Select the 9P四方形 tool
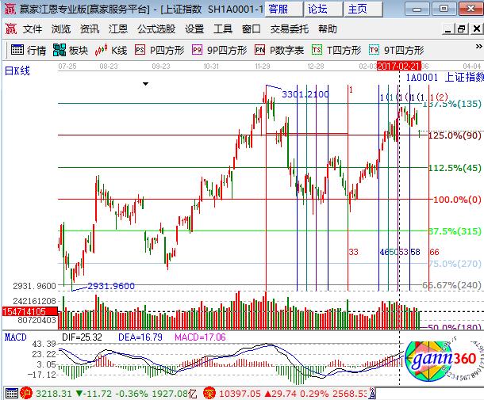This screenshot has width=484, height=400. 220,50
